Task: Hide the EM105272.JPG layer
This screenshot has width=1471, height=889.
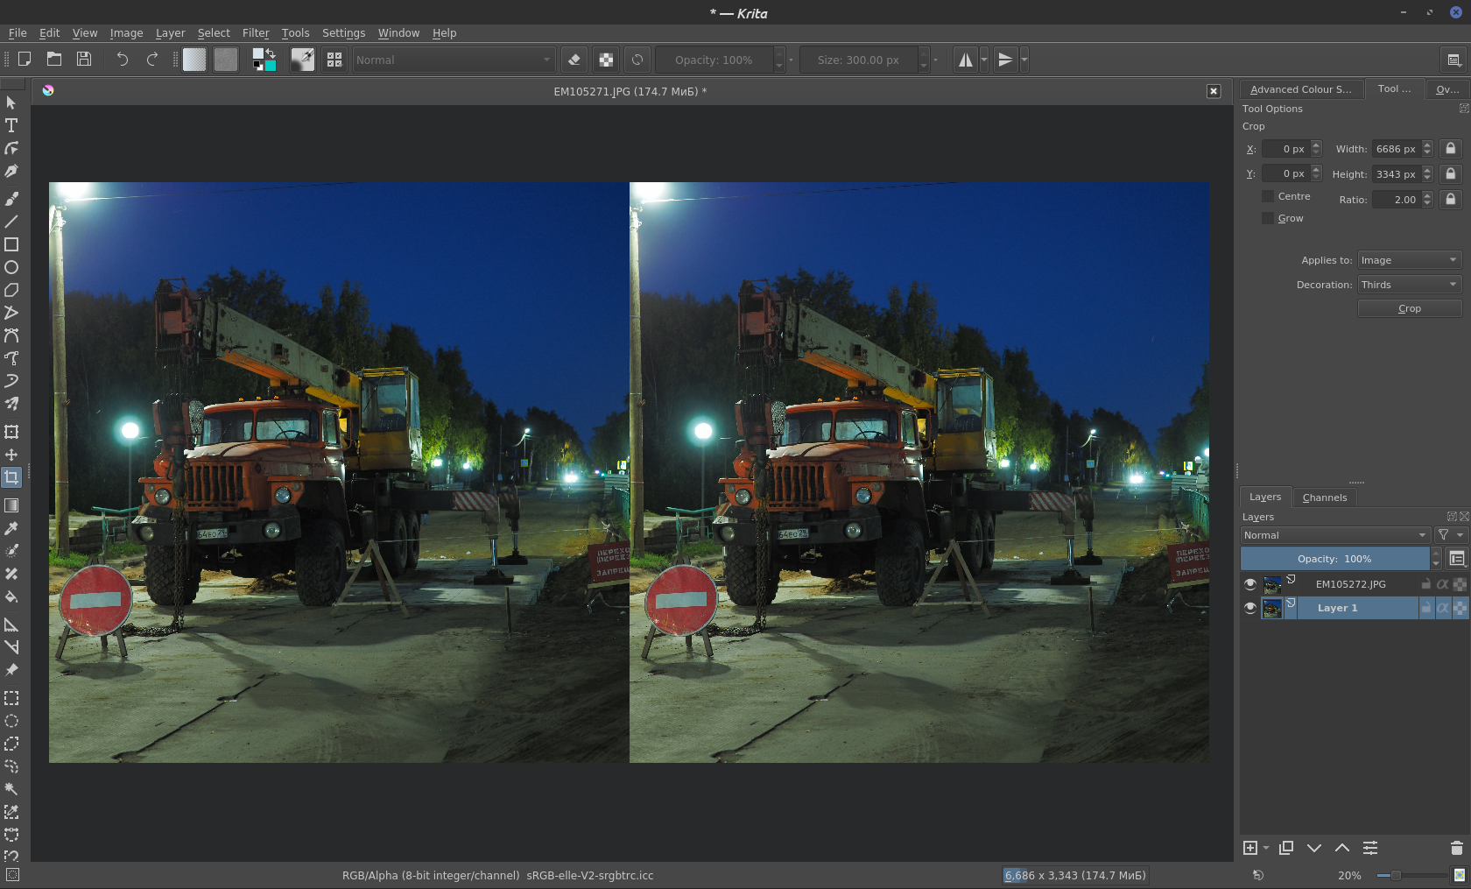Action: point(1250,584)
